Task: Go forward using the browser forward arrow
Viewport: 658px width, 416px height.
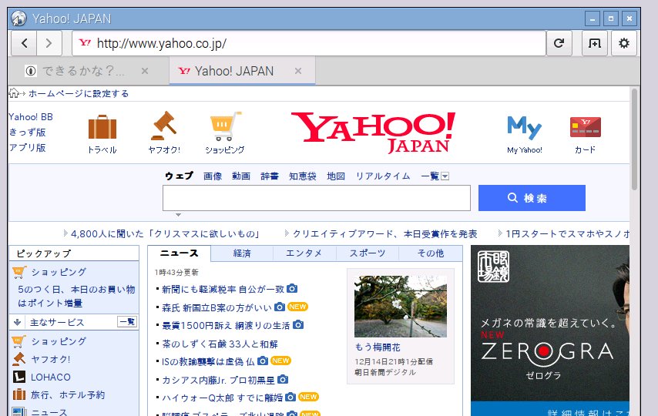Action: 49,43
